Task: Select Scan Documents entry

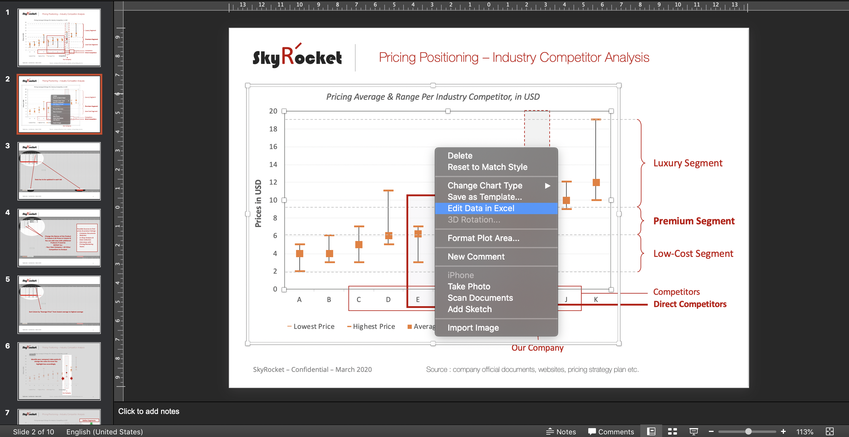Action: [496, 298]
